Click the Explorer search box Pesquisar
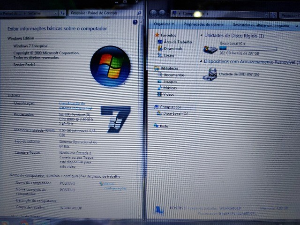This screenshot has height=225, width=300. click(x=290, y=15)
